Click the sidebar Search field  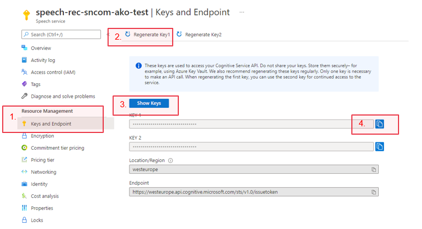[x=62, y=35]
